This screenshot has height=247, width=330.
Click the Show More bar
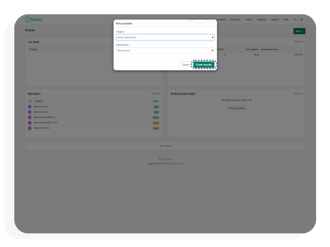tap(165, 146)
